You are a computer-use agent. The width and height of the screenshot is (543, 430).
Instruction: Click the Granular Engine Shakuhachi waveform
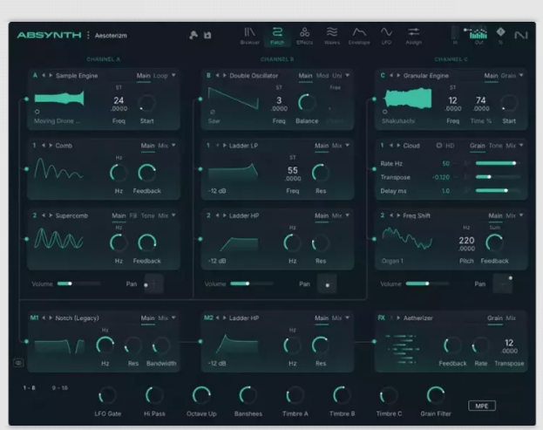408,98
